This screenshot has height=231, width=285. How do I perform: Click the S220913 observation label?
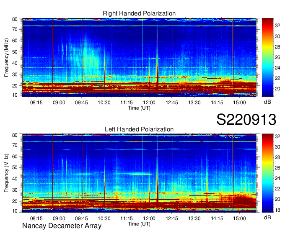pos(246,120)
